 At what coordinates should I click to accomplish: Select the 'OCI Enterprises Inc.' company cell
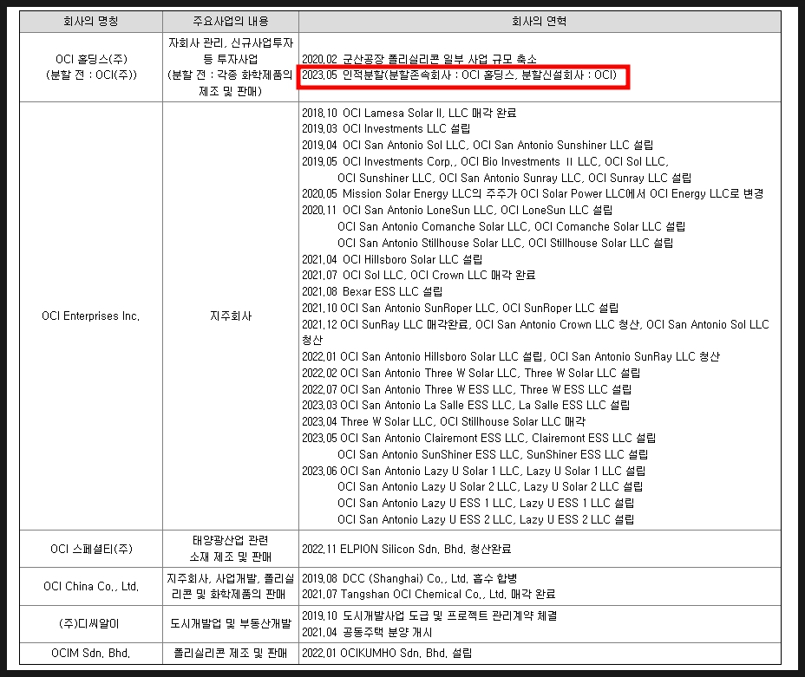[x=91, y=316]
